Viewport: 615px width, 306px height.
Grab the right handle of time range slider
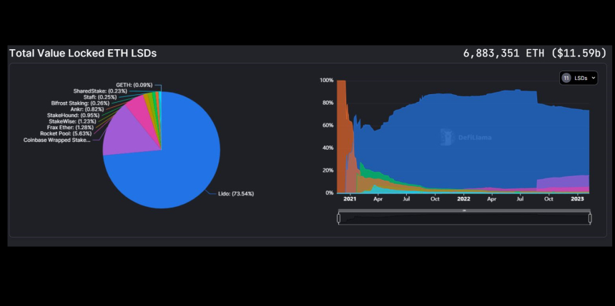click(590, 218)
